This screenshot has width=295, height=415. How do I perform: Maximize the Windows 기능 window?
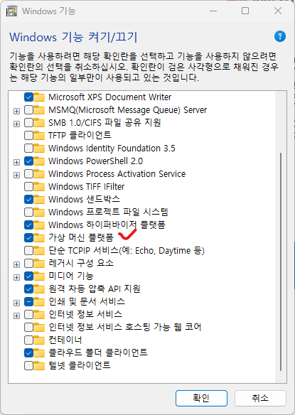(x=245, y=11)
